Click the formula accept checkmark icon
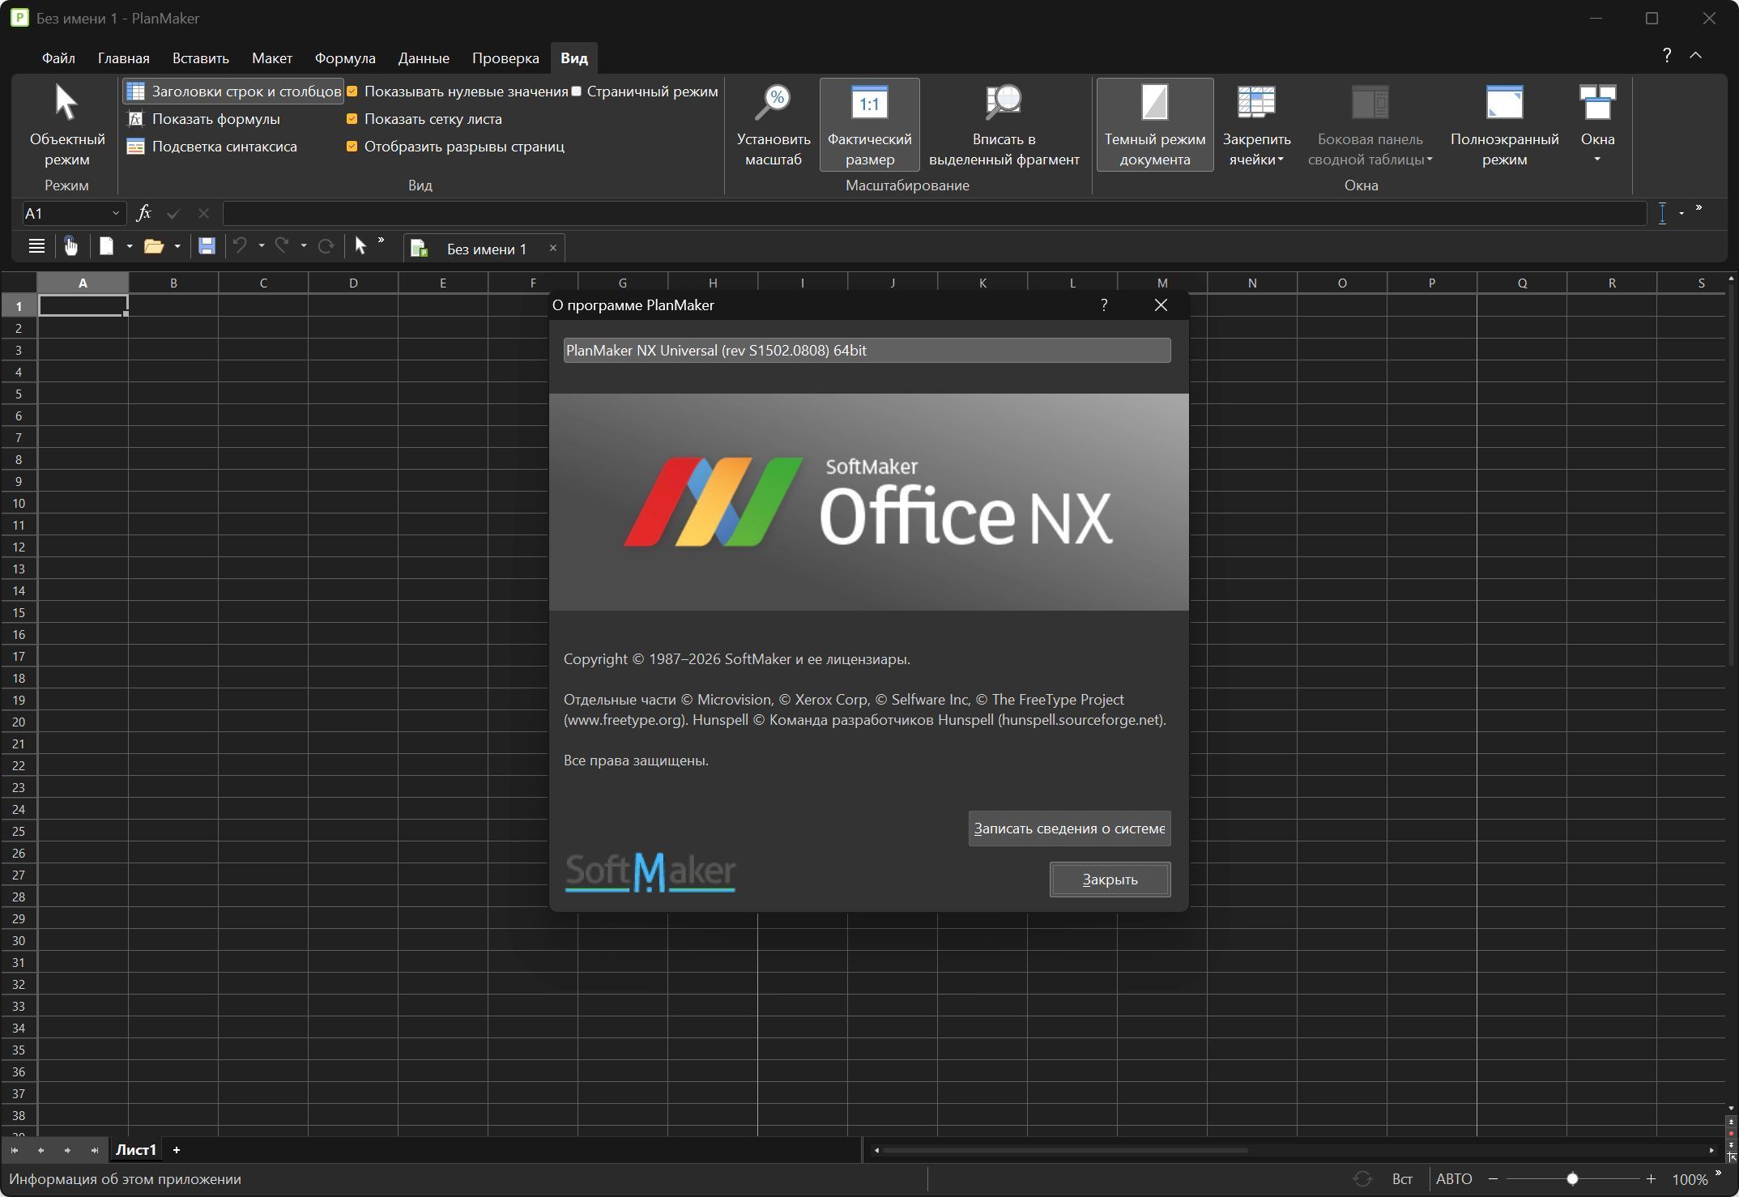 173,214
